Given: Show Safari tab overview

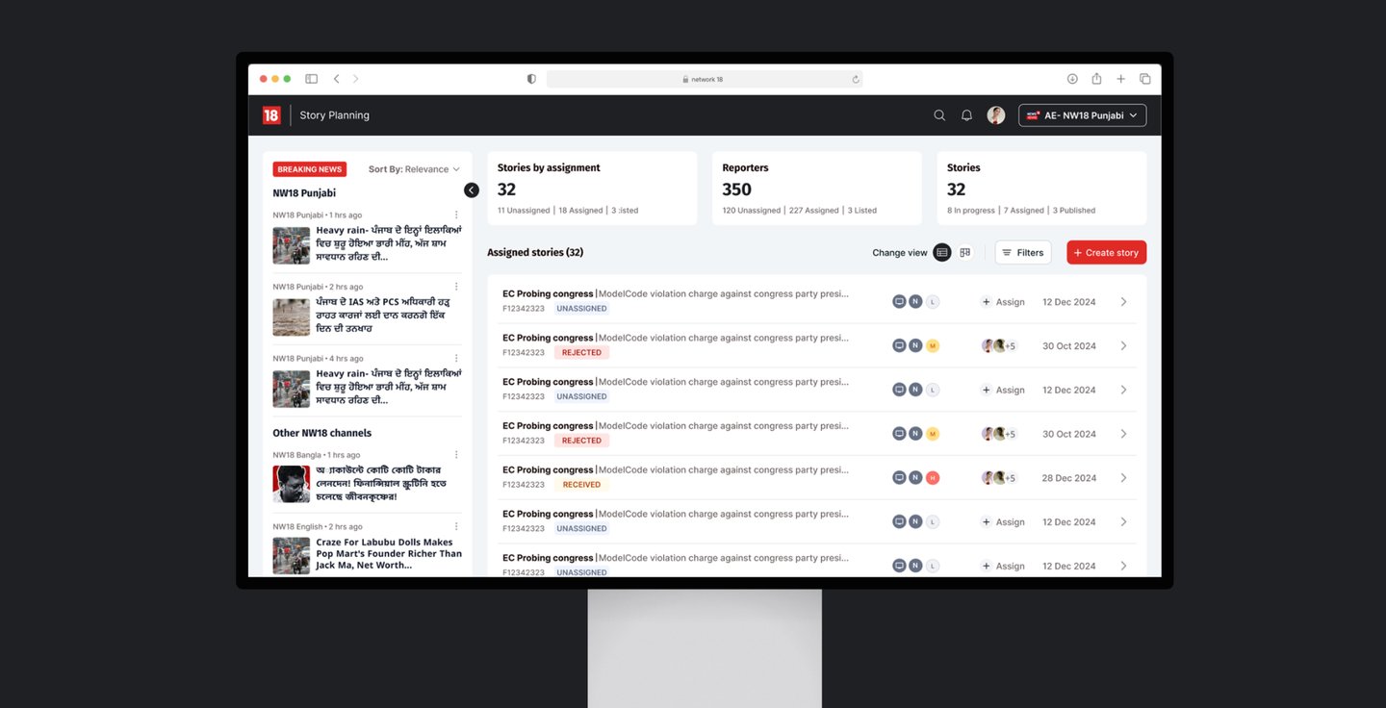Looking at the screenshot, I should point(1145,79).
